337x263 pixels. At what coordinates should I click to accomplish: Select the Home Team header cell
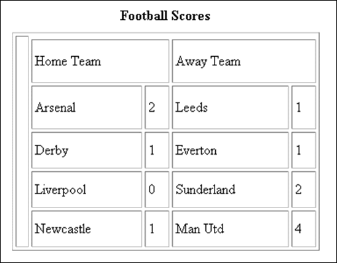pyautogui.click(x=100, y=61)
